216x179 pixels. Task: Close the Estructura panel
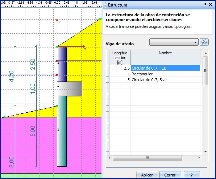coord(211,5)
